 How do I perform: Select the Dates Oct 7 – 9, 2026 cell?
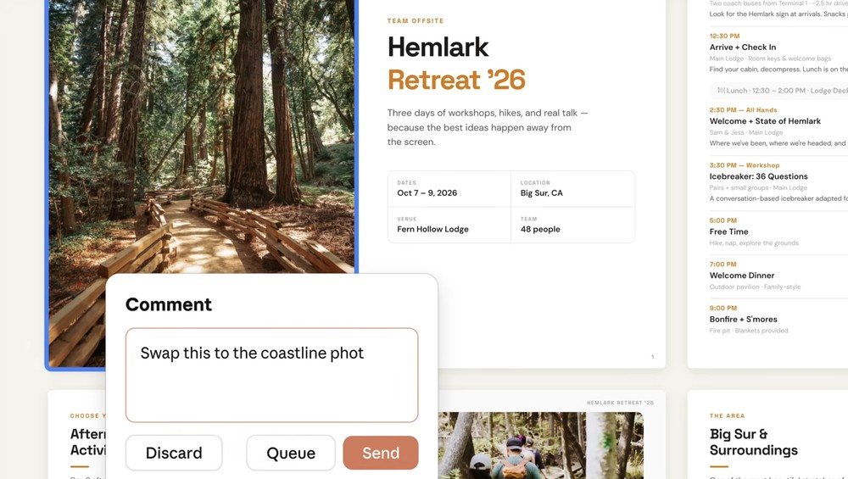click(x=449, y=189)
